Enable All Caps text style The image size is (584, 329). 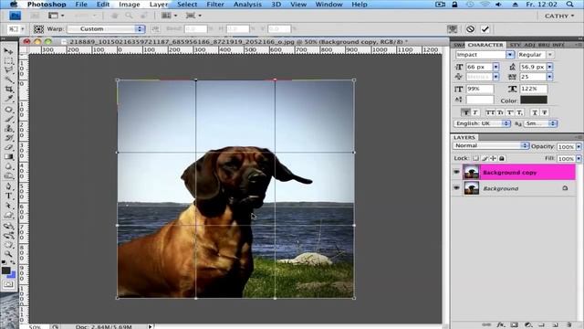click(x=490, y=112)
